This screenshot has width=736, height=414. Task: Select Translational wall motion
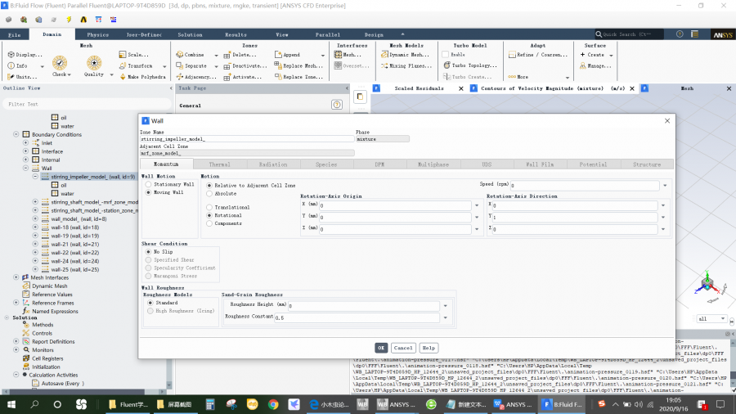pos(209,207)
